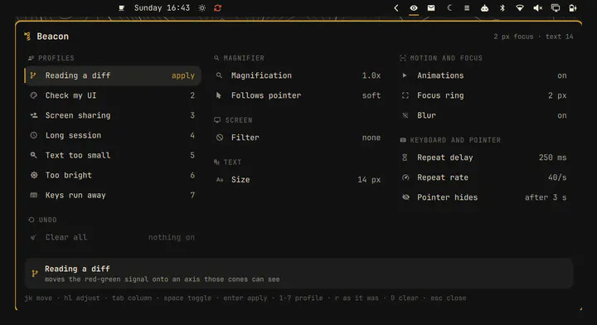
Task: Click the brightness icon beside Too bright
Action: point(34,175)
